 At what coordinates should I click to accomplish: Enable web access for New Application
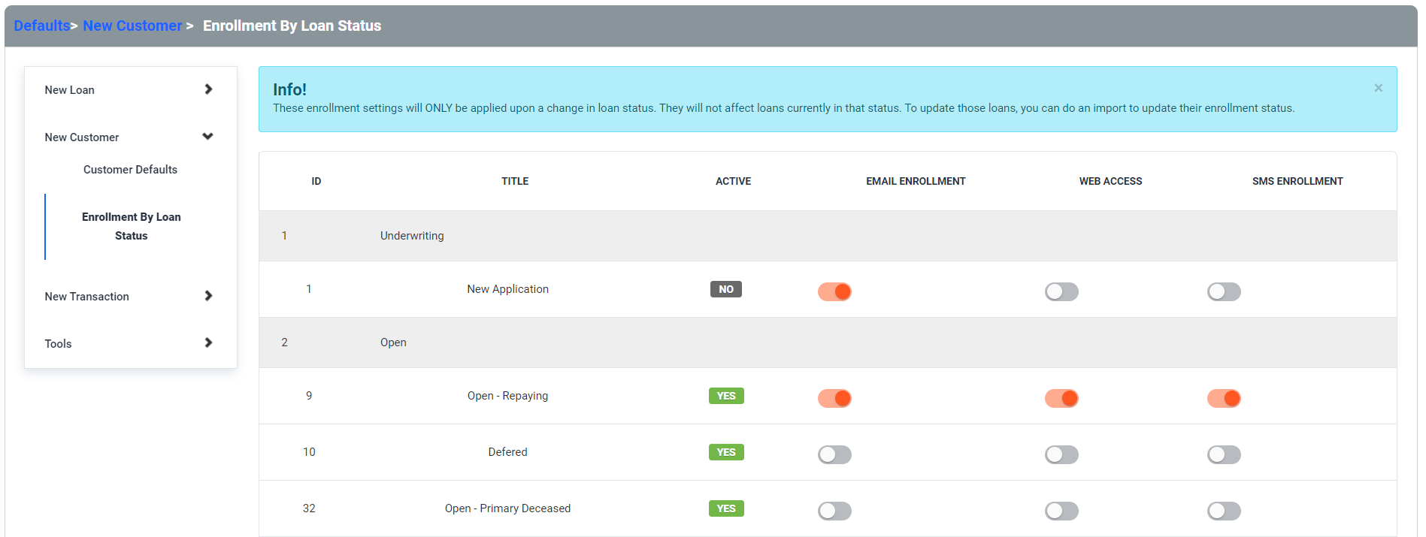click(1061, 291)
